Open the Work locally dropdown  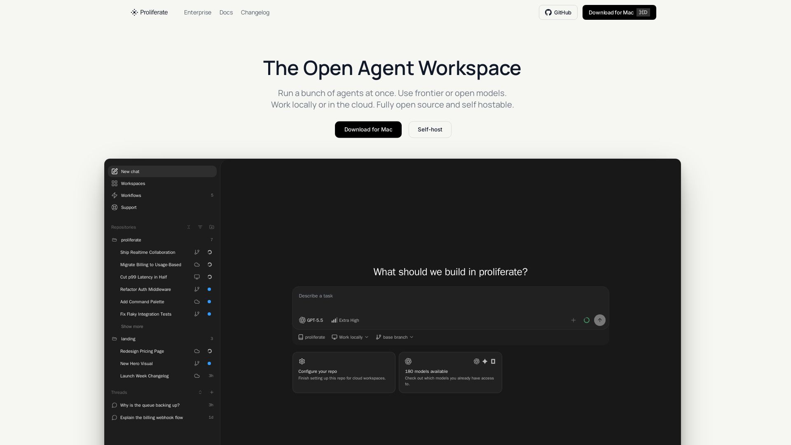point(350,337)
